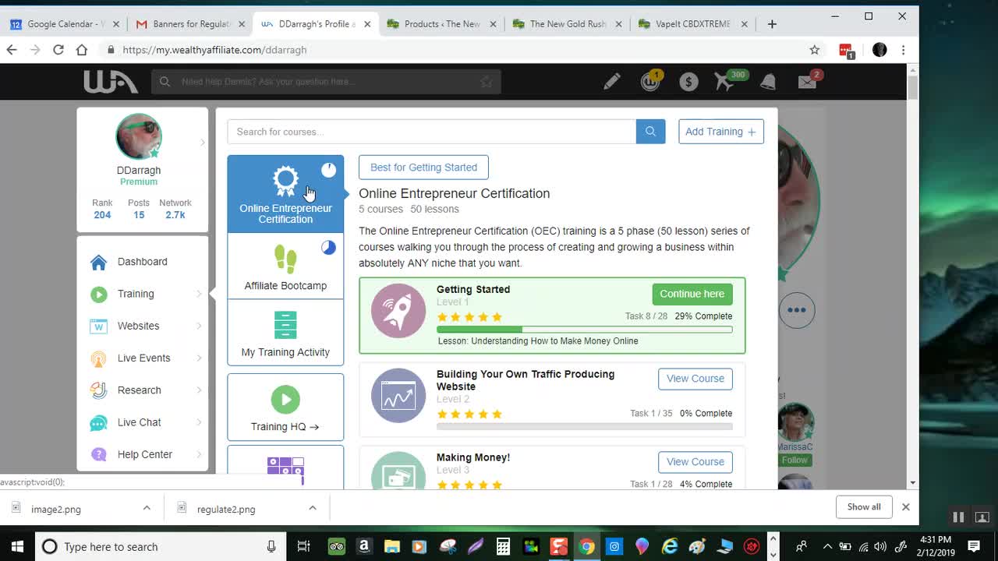The width and height of the screenshot is (998, 561).
Task: Click the Training play icon in sidebar
Action: point(98,294)
